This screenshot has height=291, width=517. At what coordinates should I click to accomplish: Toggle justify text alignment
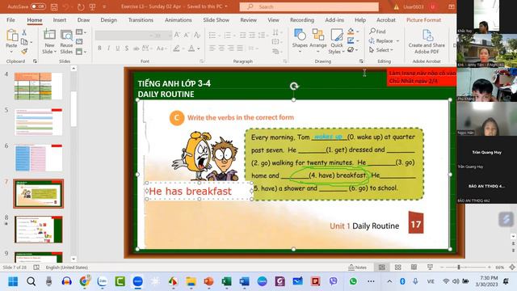tap(240, 48)
